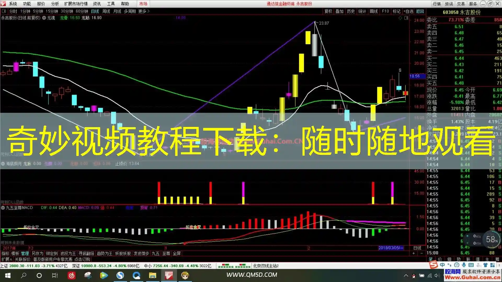The width and height of the screenshot is (502, 282).
Task: Select the 分时 period tab
Action: tap(13, 11)
